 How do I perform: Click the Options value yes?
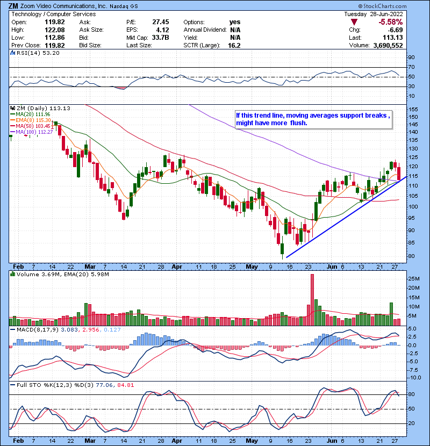235,22
